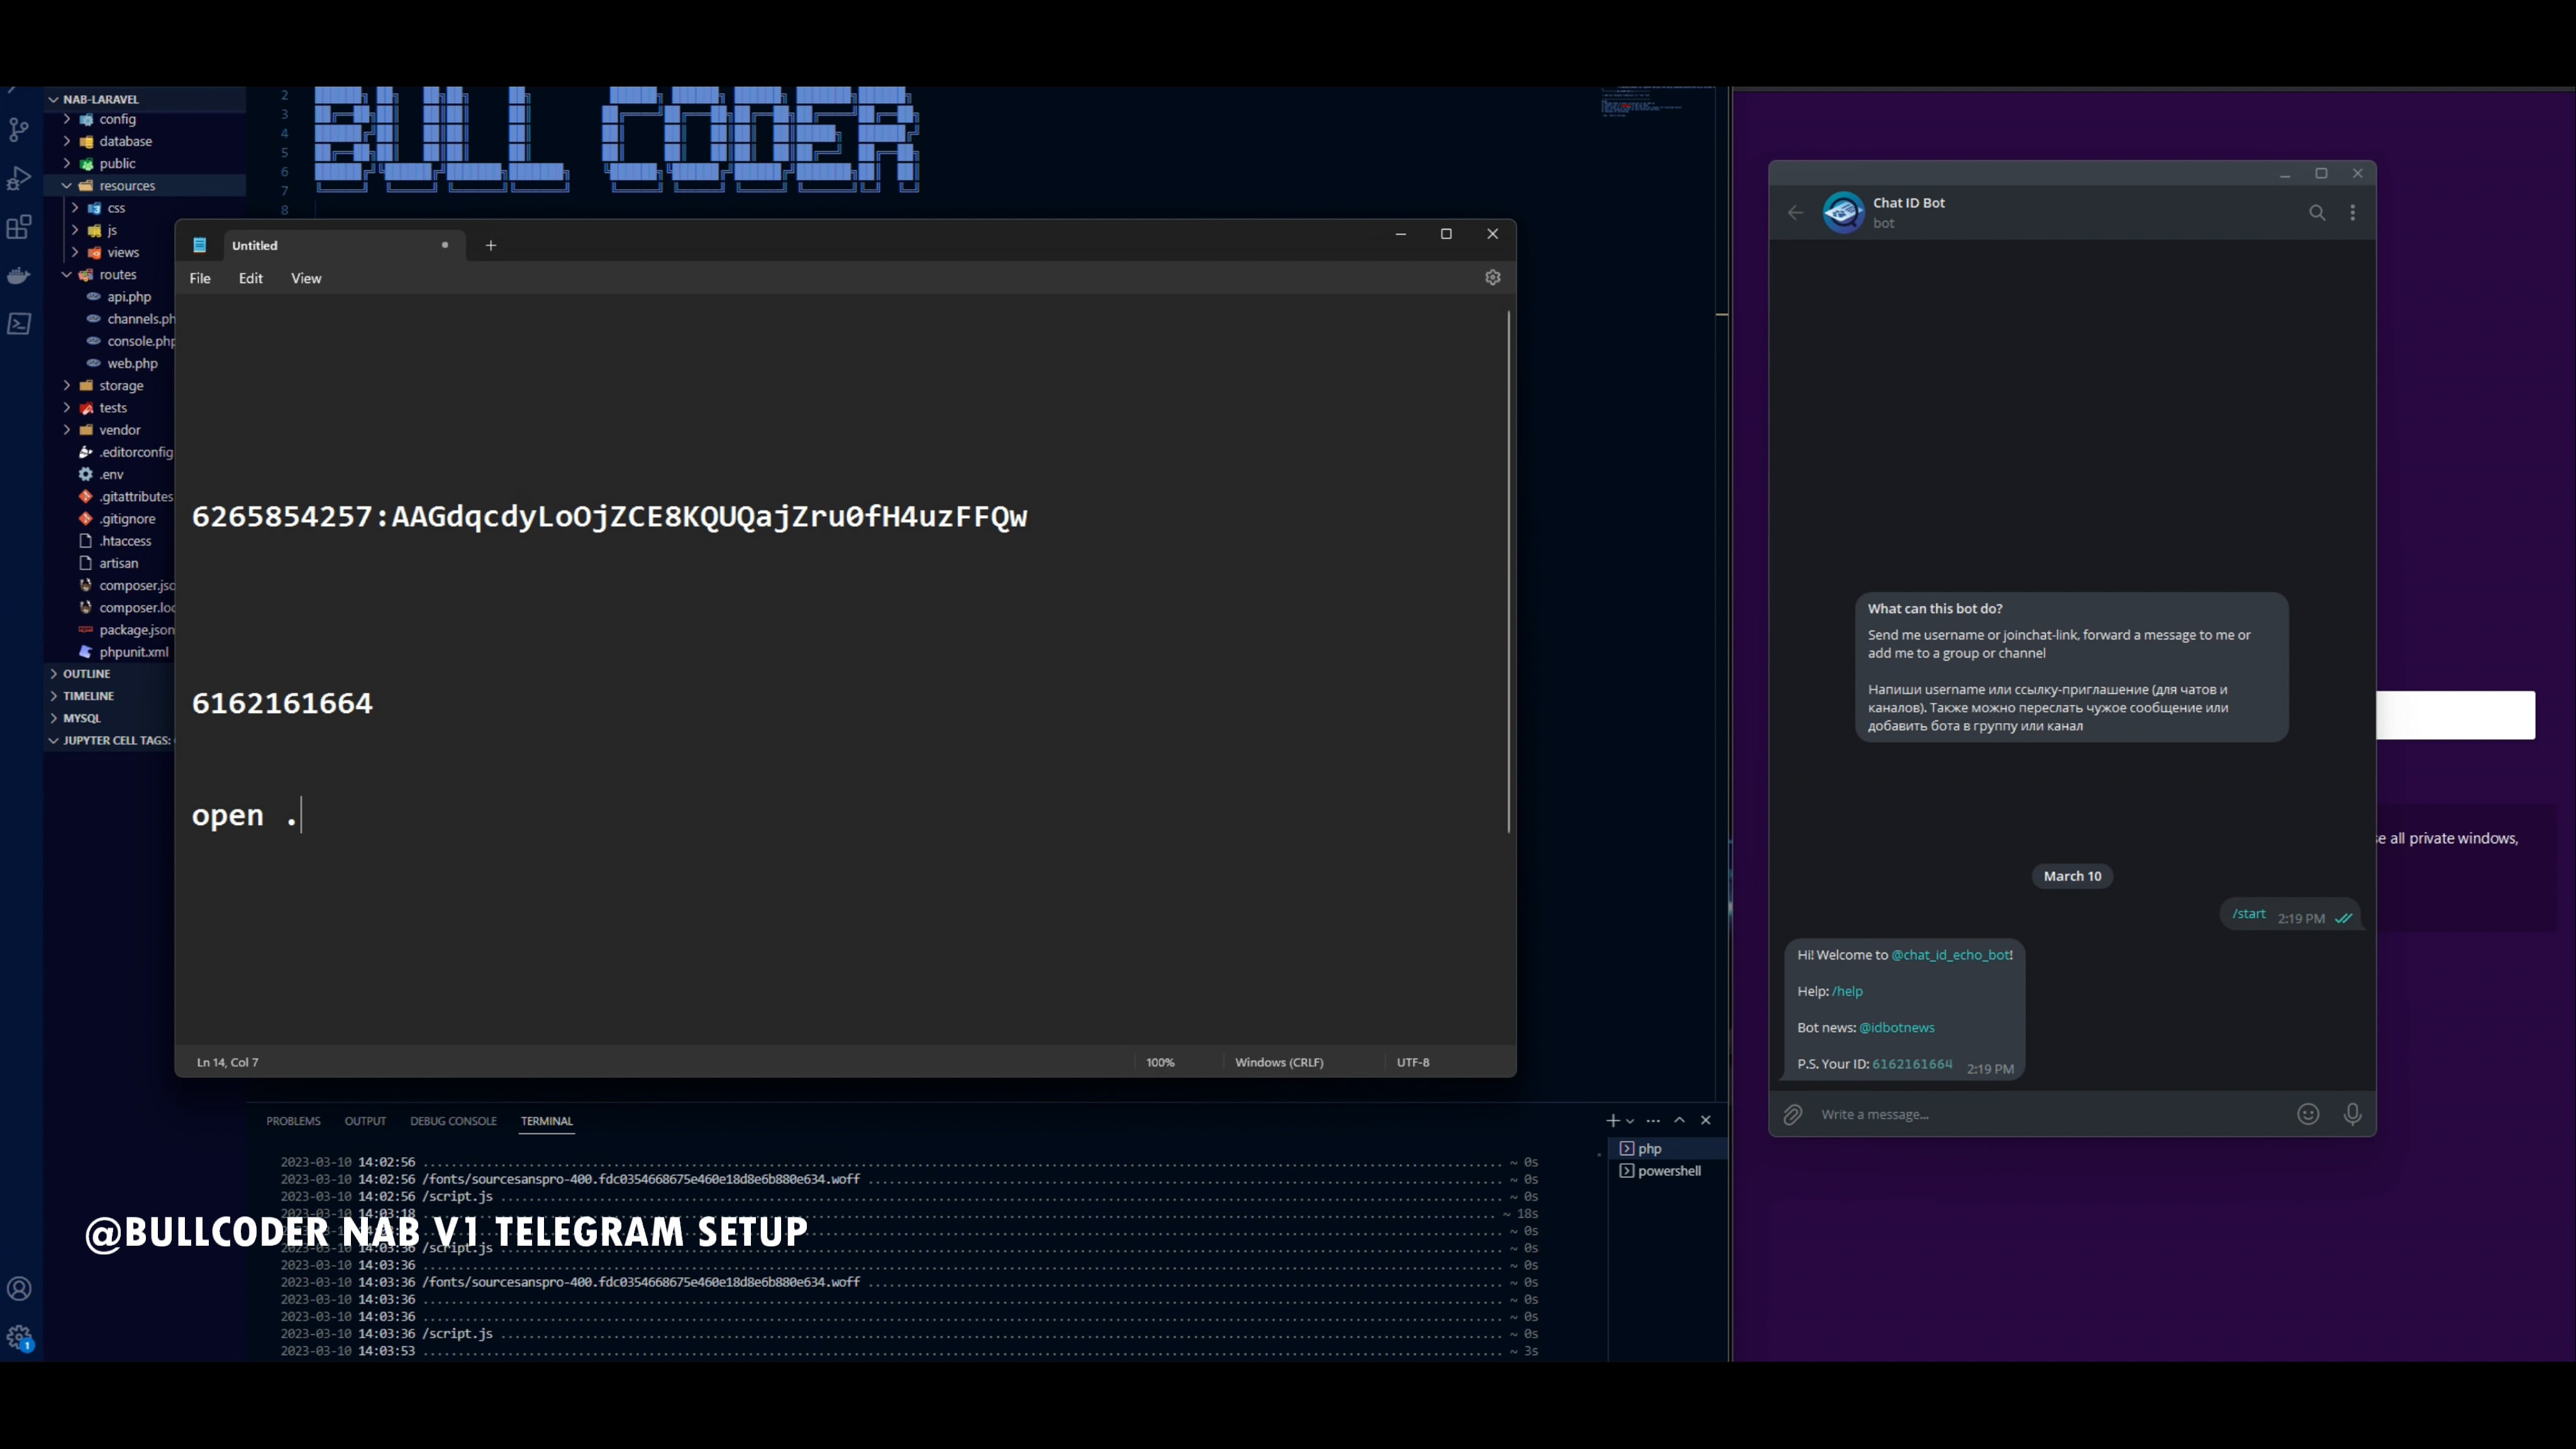Select the Source Control icon in activity bar
This screenshot has height=1449, width=2576.
tap(19, 130)
